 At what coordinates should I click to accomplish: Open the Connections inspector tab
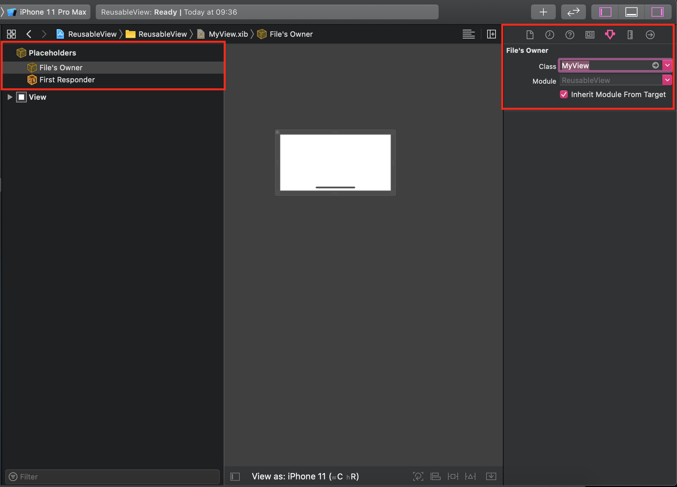tap(650, 34)
